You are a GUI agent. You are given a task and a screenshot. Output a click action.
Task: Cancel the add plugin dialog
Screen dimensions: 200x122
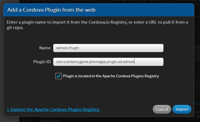[x=162, y=109]
